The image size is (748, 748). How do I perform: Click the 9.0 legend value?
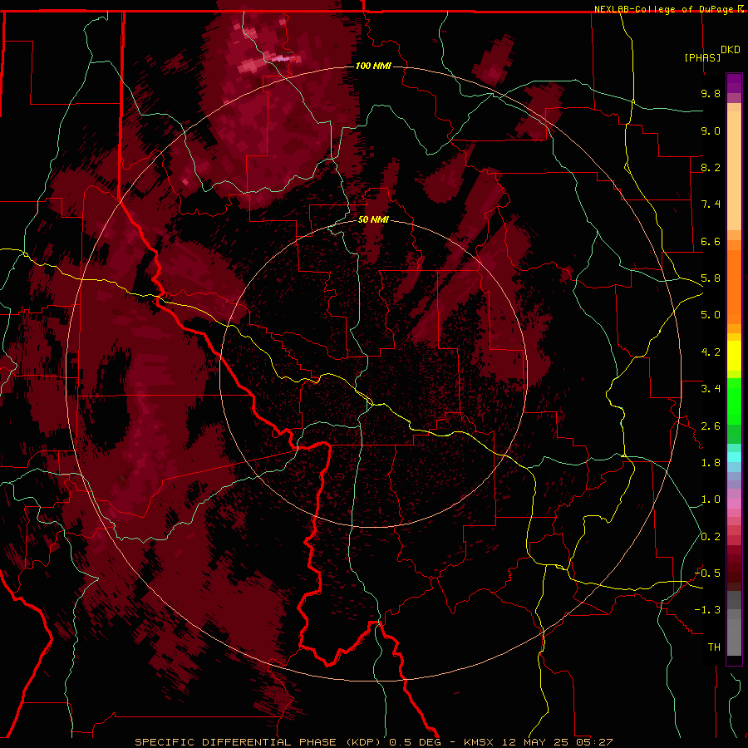711,130
